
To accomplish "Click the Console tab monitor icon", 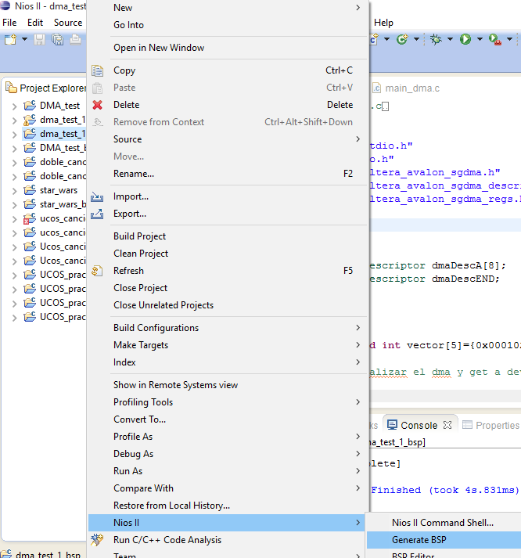I will tap(392, 425).
